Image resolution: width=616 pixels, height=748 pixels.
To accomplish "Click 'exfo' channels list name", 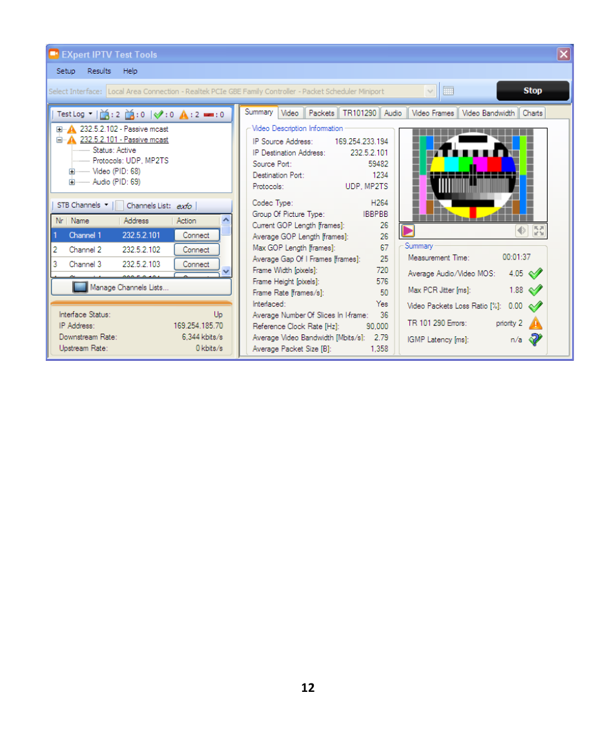I will 184,206.
